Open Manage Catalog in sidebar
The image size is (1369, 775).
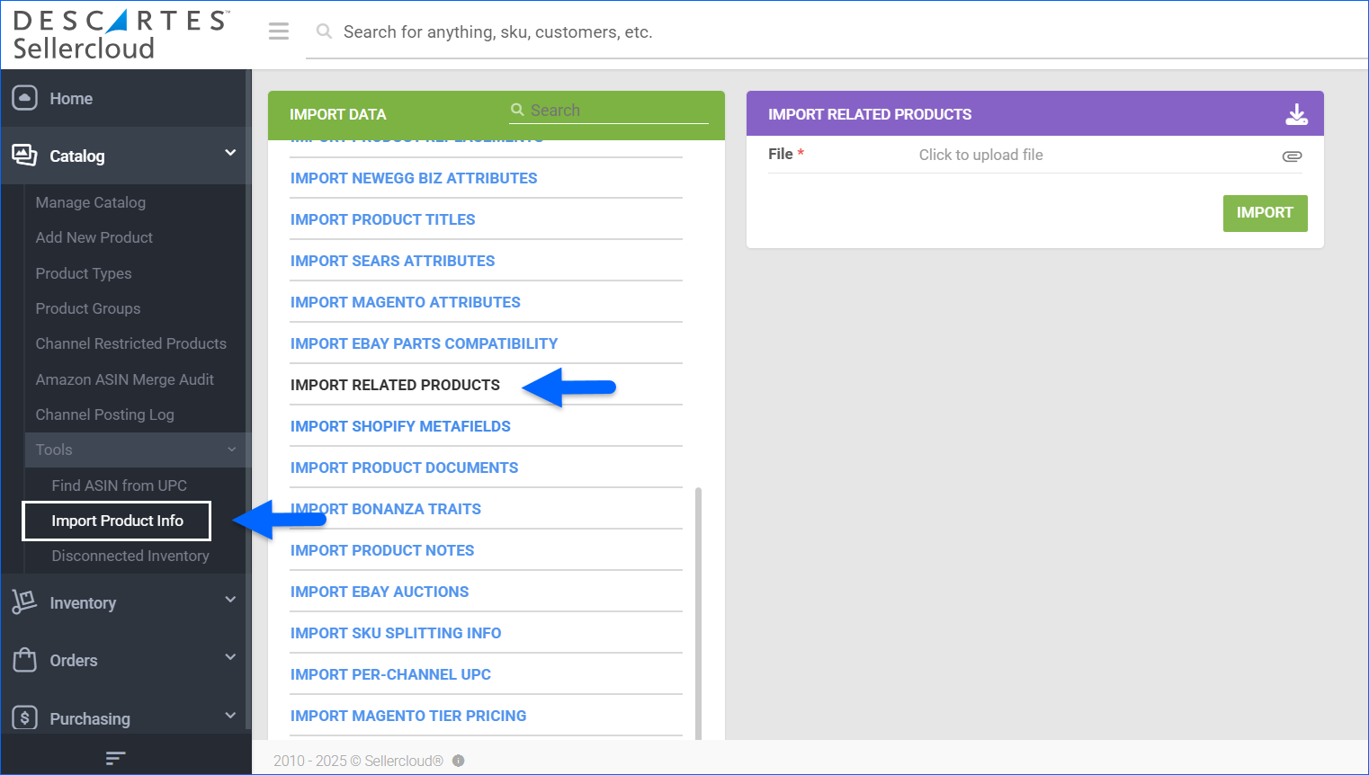90,202
